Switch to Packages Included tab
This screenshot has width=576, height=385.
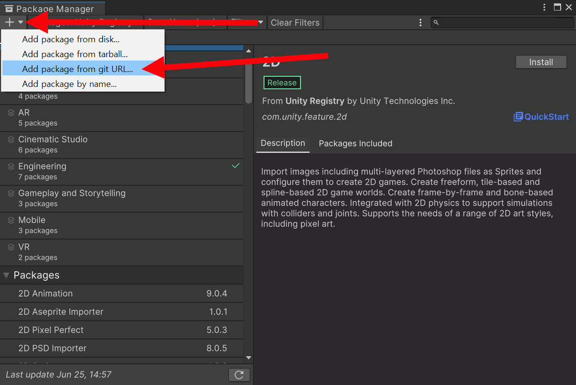[356, 144]
